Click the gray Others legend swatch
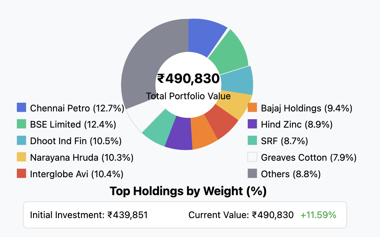The width and height of the screenshot is (380, 237). click(252, 174)
